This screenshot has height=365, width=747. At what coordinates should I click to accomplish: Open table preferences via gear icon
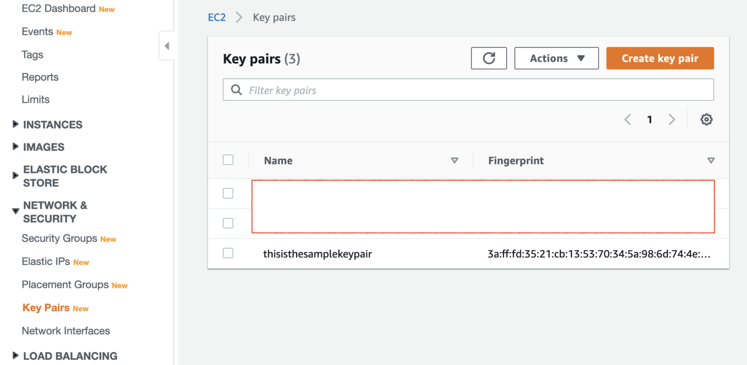(x=706, y=119)
